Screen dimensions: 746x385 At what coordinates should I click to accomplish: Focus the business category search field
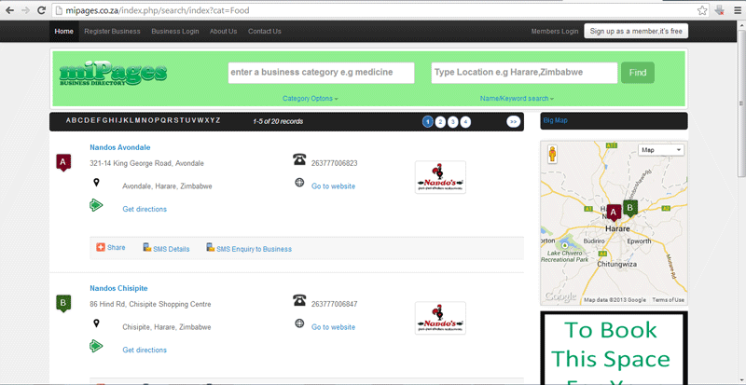321,73
